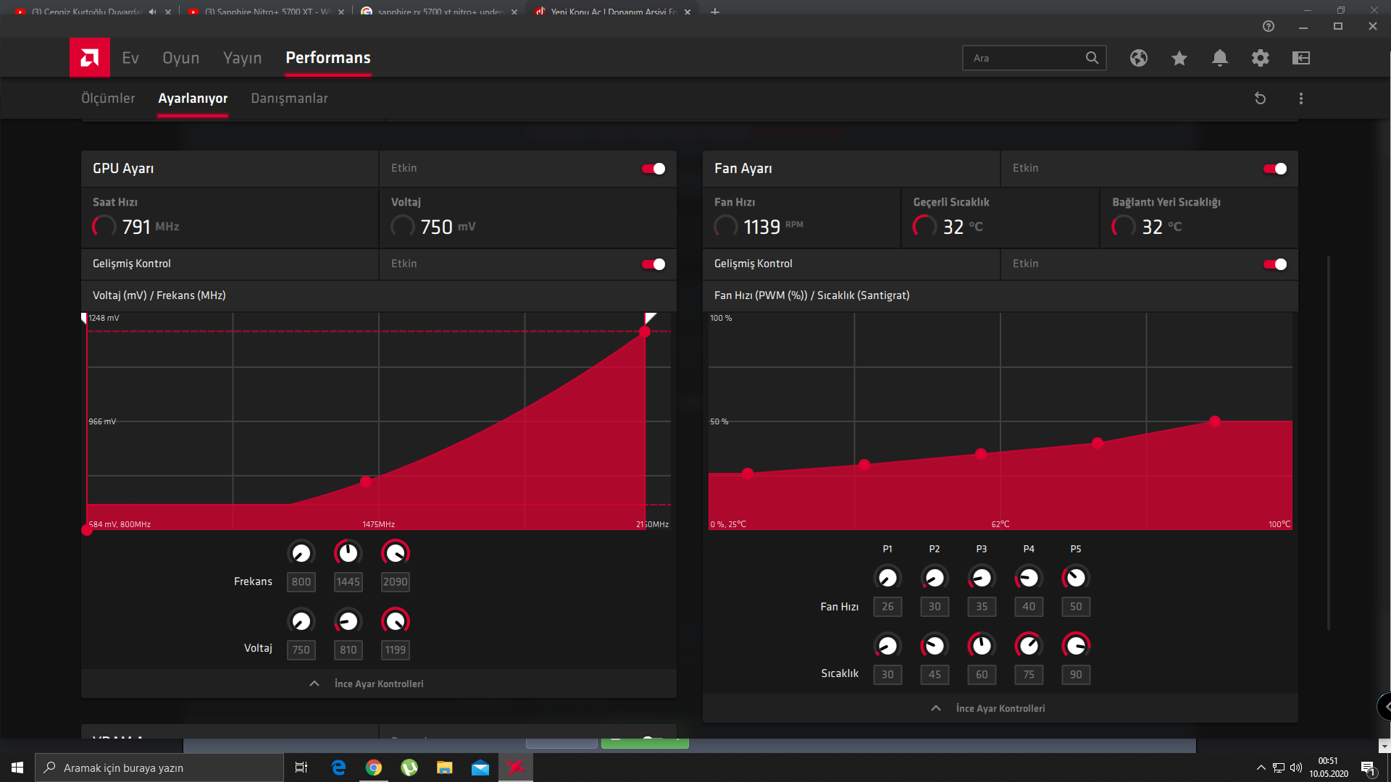This screenshot has height=782, width=1391.
Task: Toggle GPU Ayarı Etkin switch
Action: click(653, 169)
